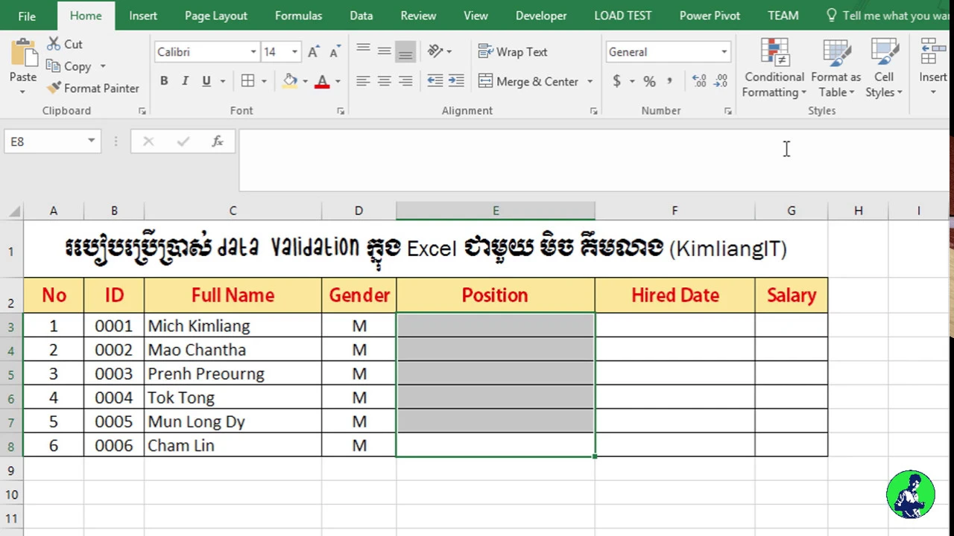Viewport: 954px width, 536px height.
Task: Click the Cut scissors icon
Action: (54, 44)
